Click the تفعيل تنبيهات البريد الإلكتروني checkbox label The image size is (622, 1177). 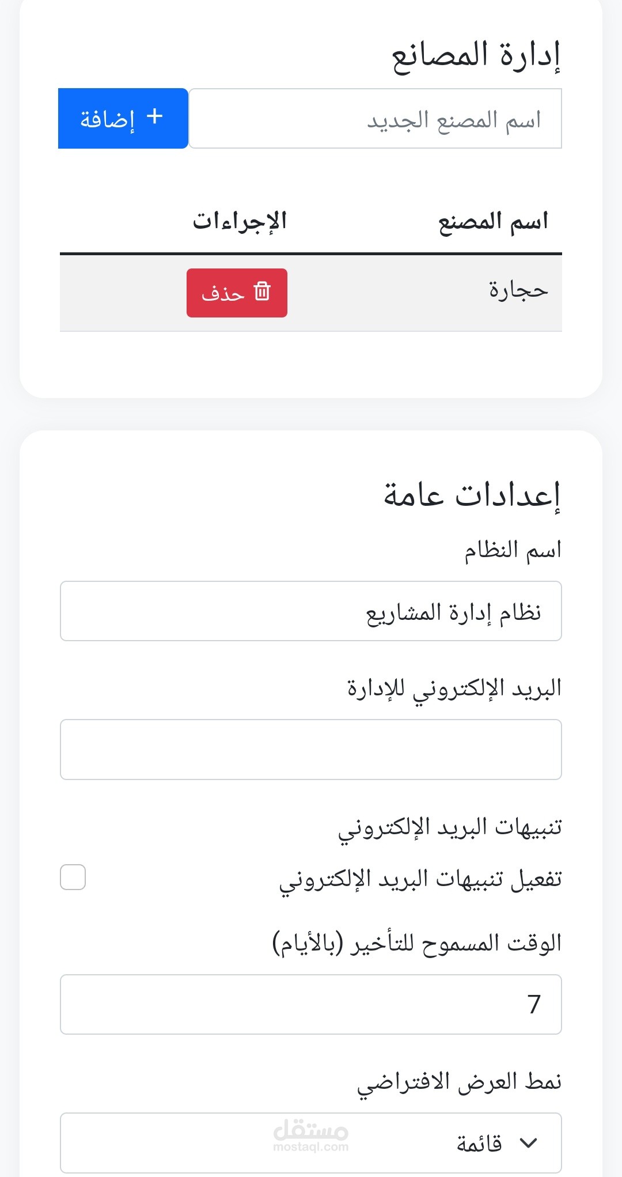pos(420,880)
